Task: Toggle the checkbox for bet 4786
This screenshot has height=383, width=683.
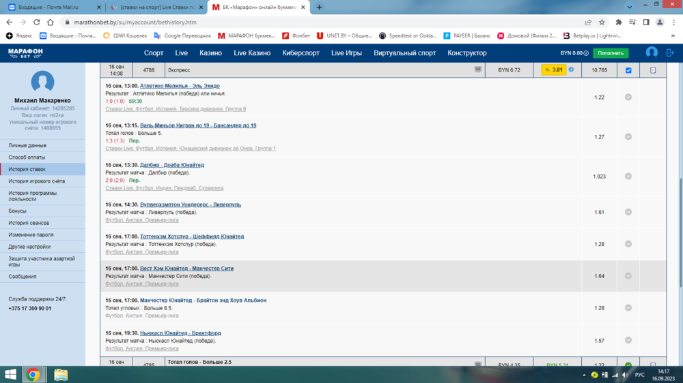Action: pos(628,70)
